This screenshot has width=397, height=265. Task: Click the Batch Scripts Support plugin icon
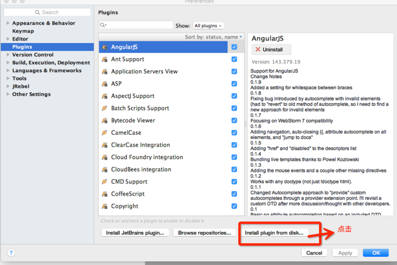tap(105, 108)
